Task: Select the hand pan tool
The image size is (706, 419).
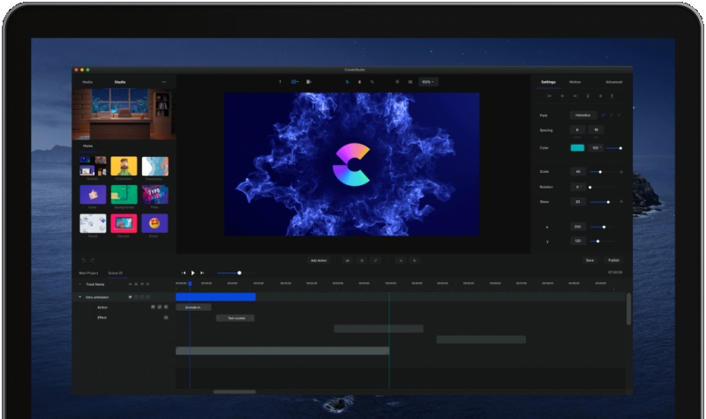Action: (x=359, y=82)
